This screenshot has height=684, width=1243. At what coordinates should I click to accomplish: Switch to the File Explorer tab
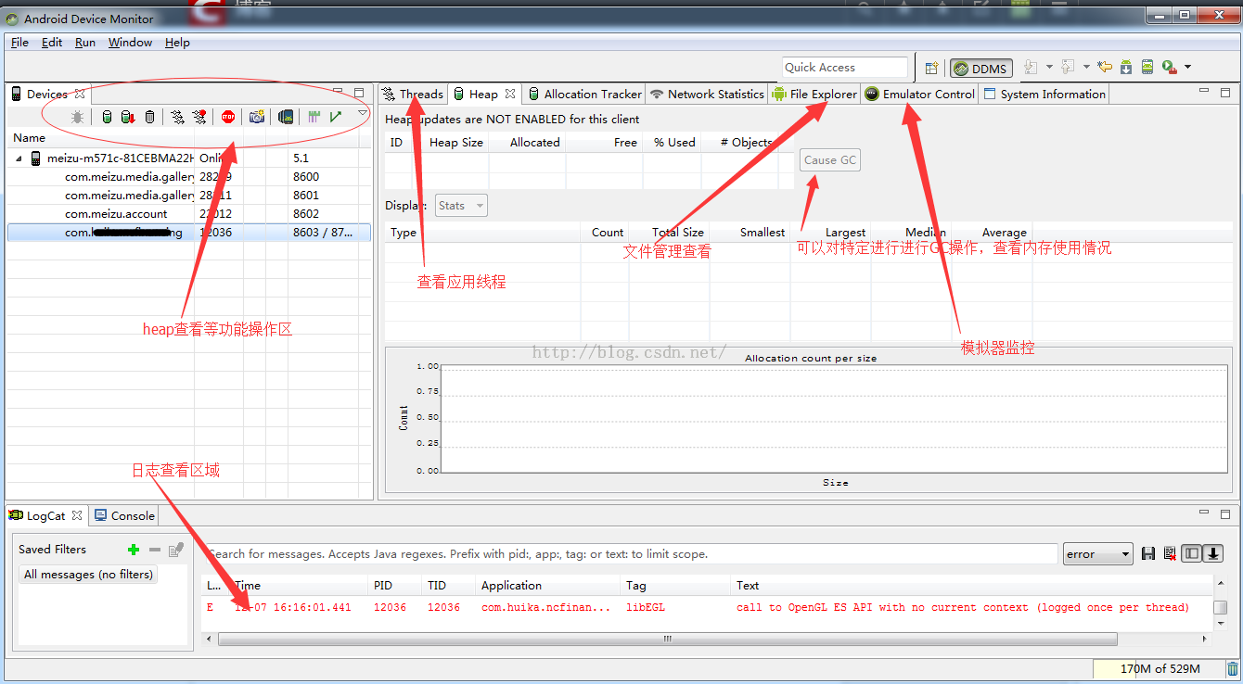pos(814,94)
